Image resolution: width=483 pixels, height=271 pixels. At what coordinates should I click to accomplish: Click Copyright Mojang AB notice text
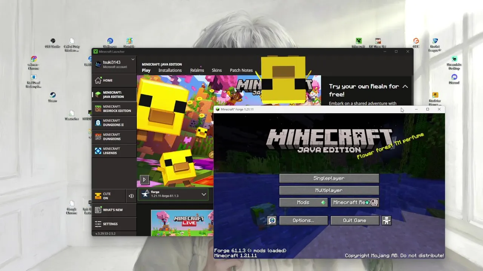[394, 256]
